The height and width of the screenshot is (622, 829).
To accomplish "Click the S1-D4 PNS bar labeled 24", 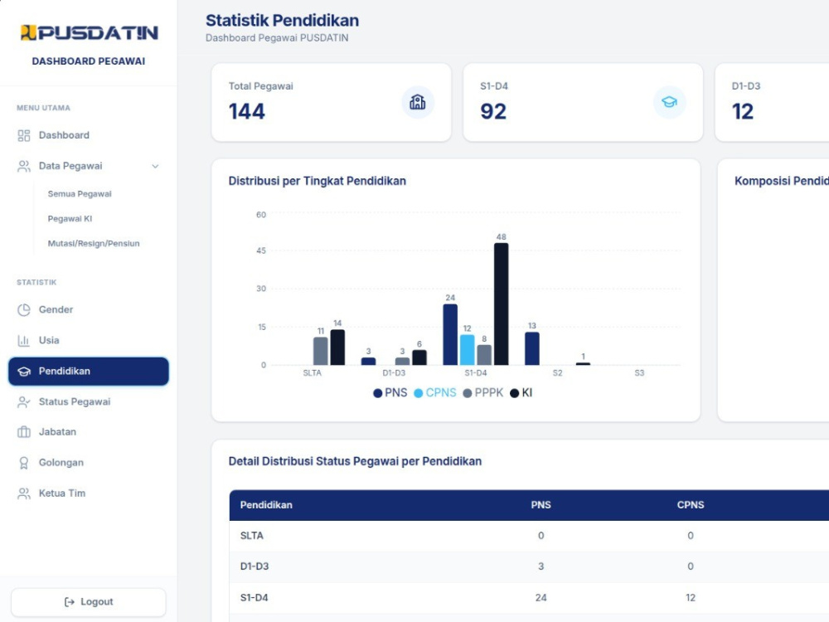I will (450, 335).
